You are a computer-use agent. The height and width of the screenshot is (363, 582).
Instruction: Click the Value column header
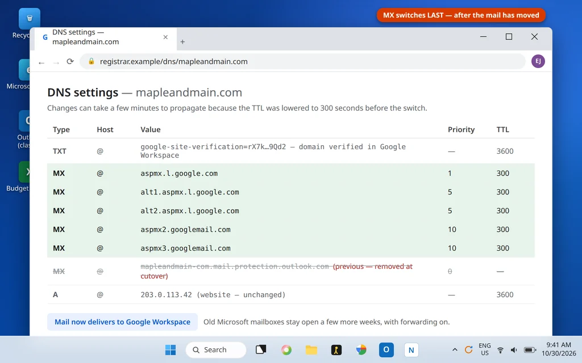[x=150, y=130]
